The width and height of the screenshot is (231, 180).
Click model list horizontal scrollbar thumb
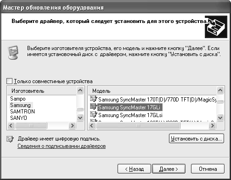pos(138,126)
